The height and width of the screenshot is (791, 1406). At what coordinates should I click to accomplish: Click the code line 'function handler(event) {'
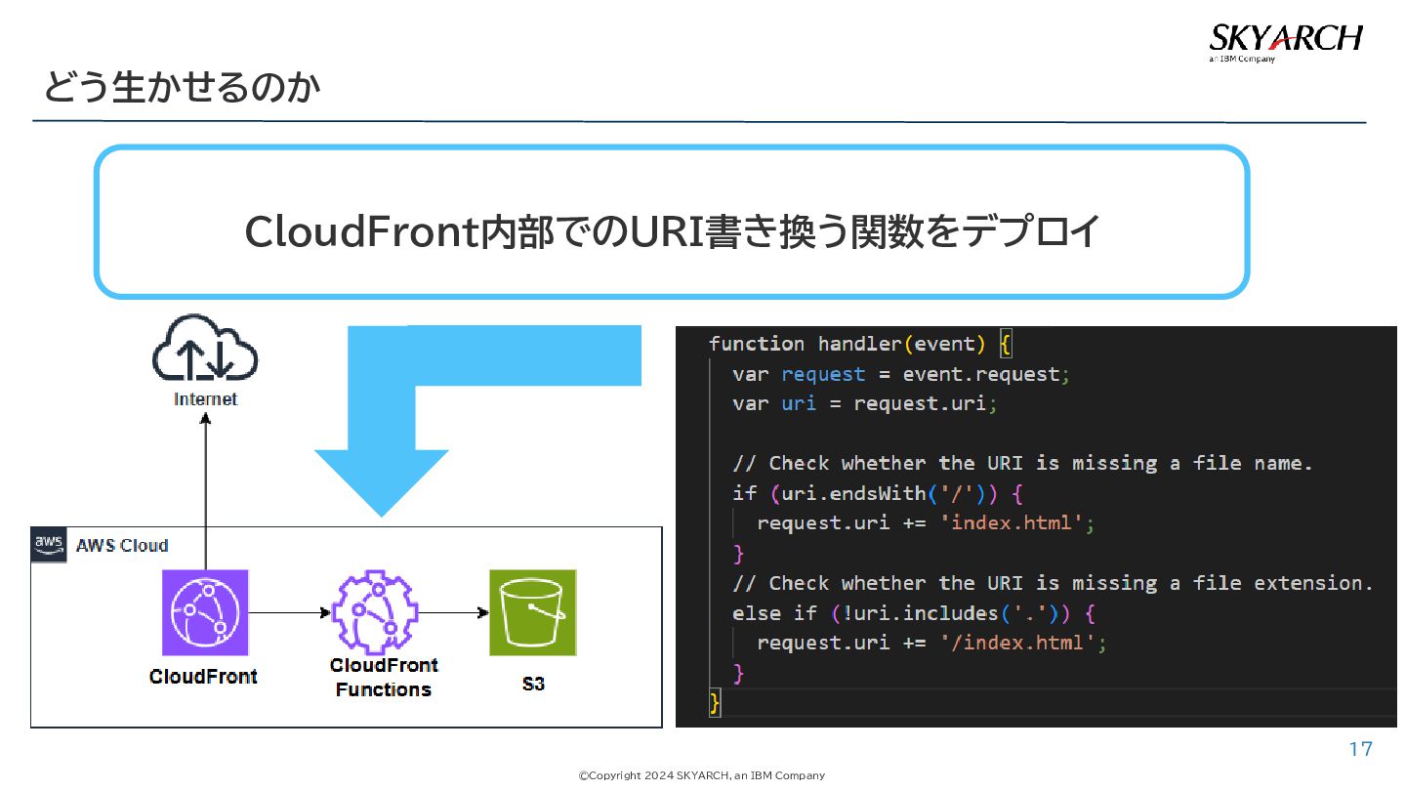pos(862,344)
